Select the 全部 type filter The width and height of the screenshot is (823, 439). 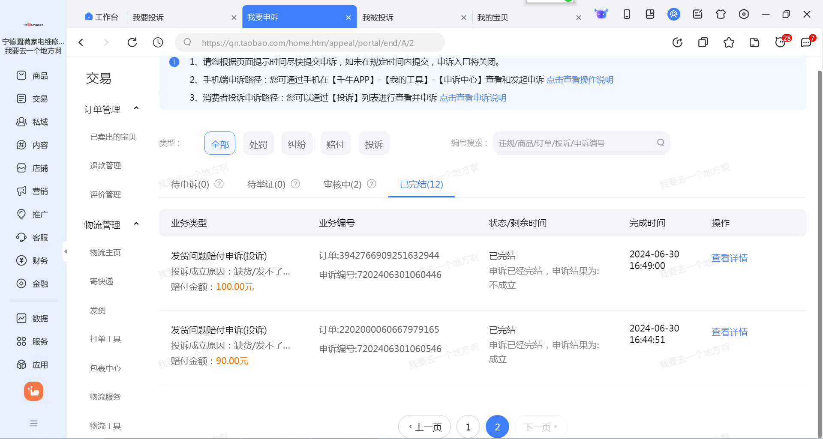click(220, 143)
